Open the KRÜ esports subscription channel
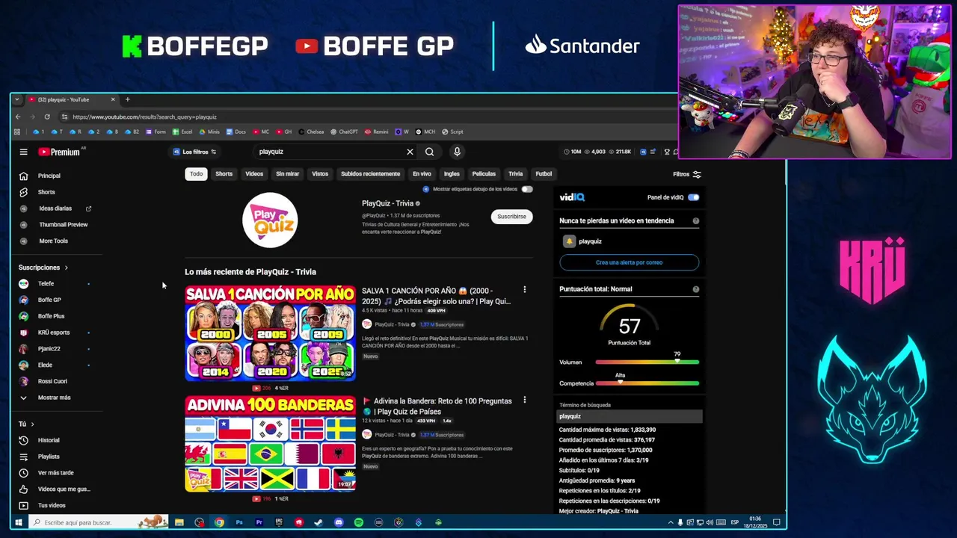 (x=54, y=333)
